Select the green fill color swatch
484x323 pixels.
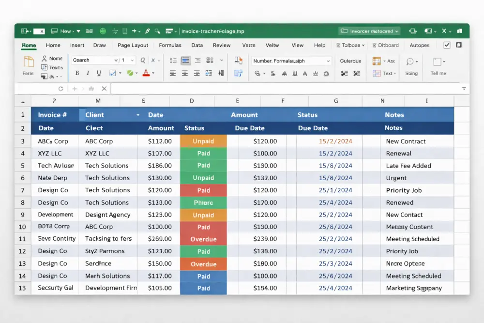(130, 72)
